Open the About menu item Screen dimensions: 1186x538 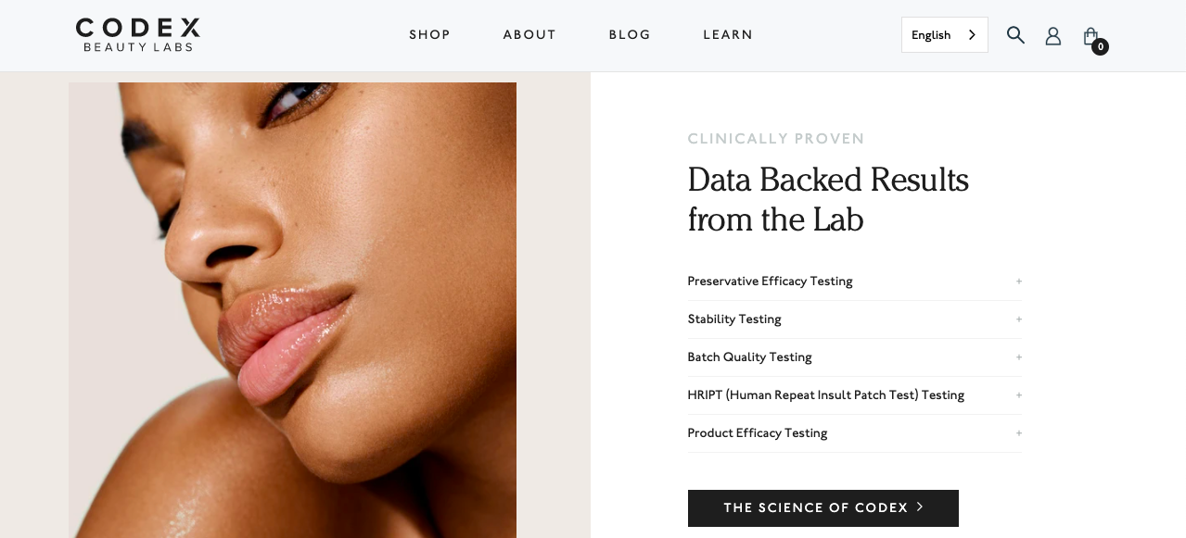[x=529, y=35]
